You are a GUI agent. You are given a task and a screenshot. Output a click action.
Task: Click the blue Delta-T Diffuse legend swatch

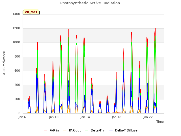[x=111, y=131]
